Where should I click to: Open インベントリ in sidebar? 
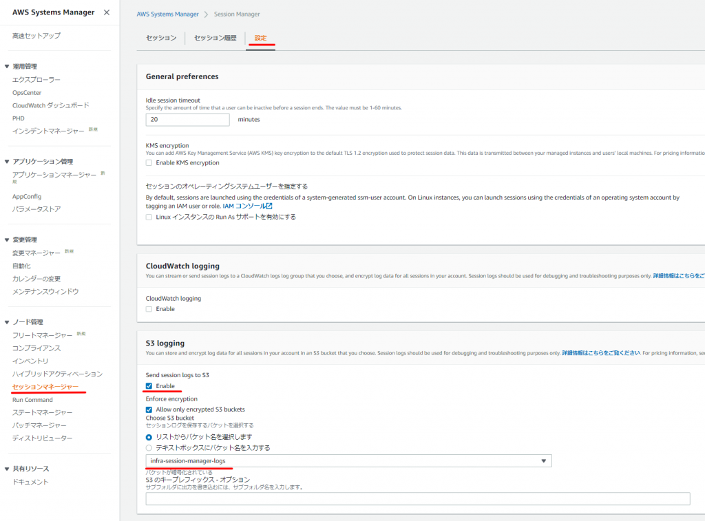[30, 361]
